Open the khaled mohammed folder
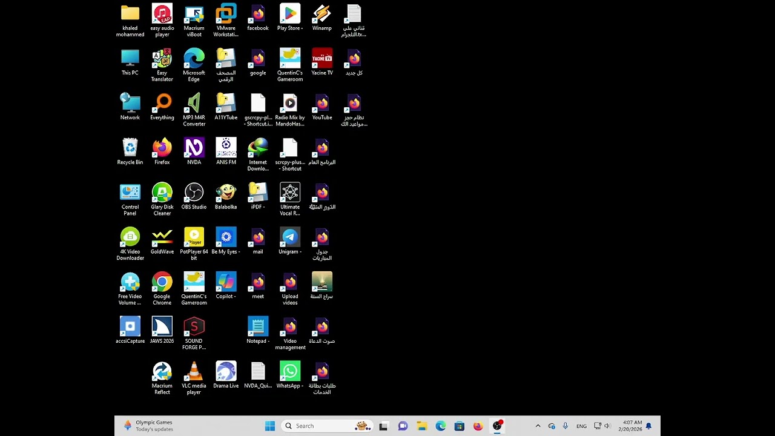The image size is (775, 436). tap(130, 20)
